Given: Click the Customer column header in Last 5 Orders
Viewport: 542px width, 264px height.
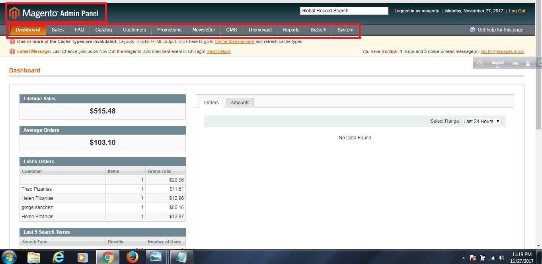Looking at the screenshot, I should [62, 171].
